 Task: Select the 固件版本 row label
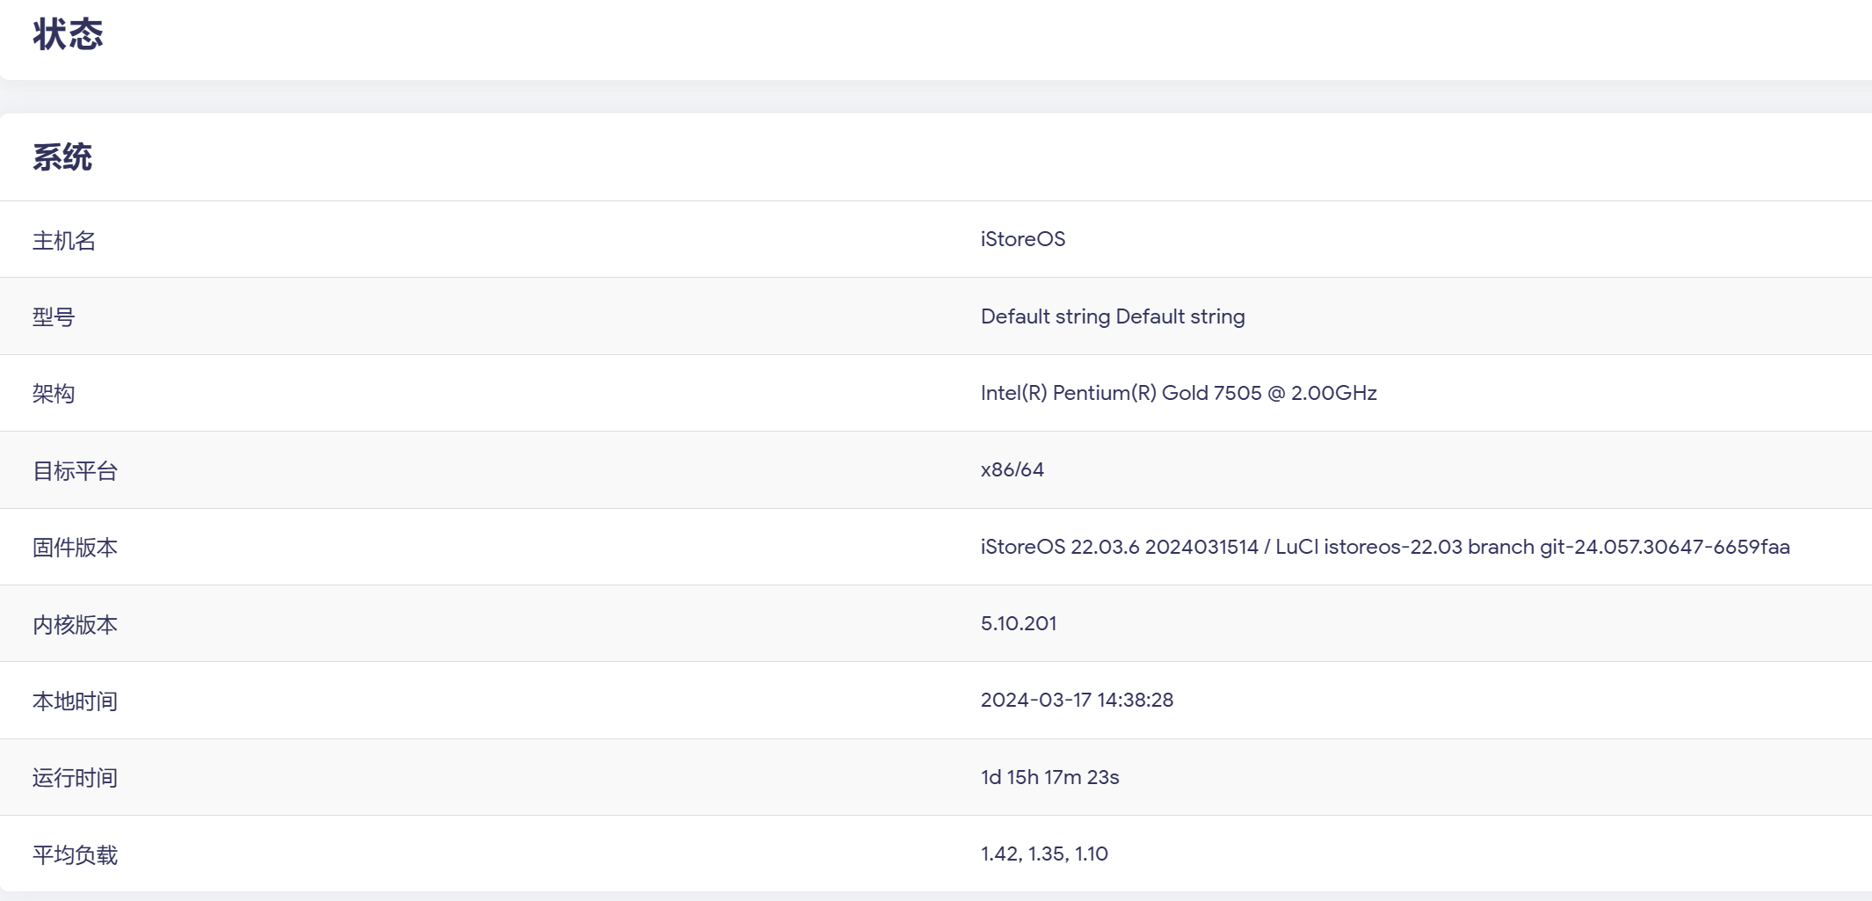(75, 547)
